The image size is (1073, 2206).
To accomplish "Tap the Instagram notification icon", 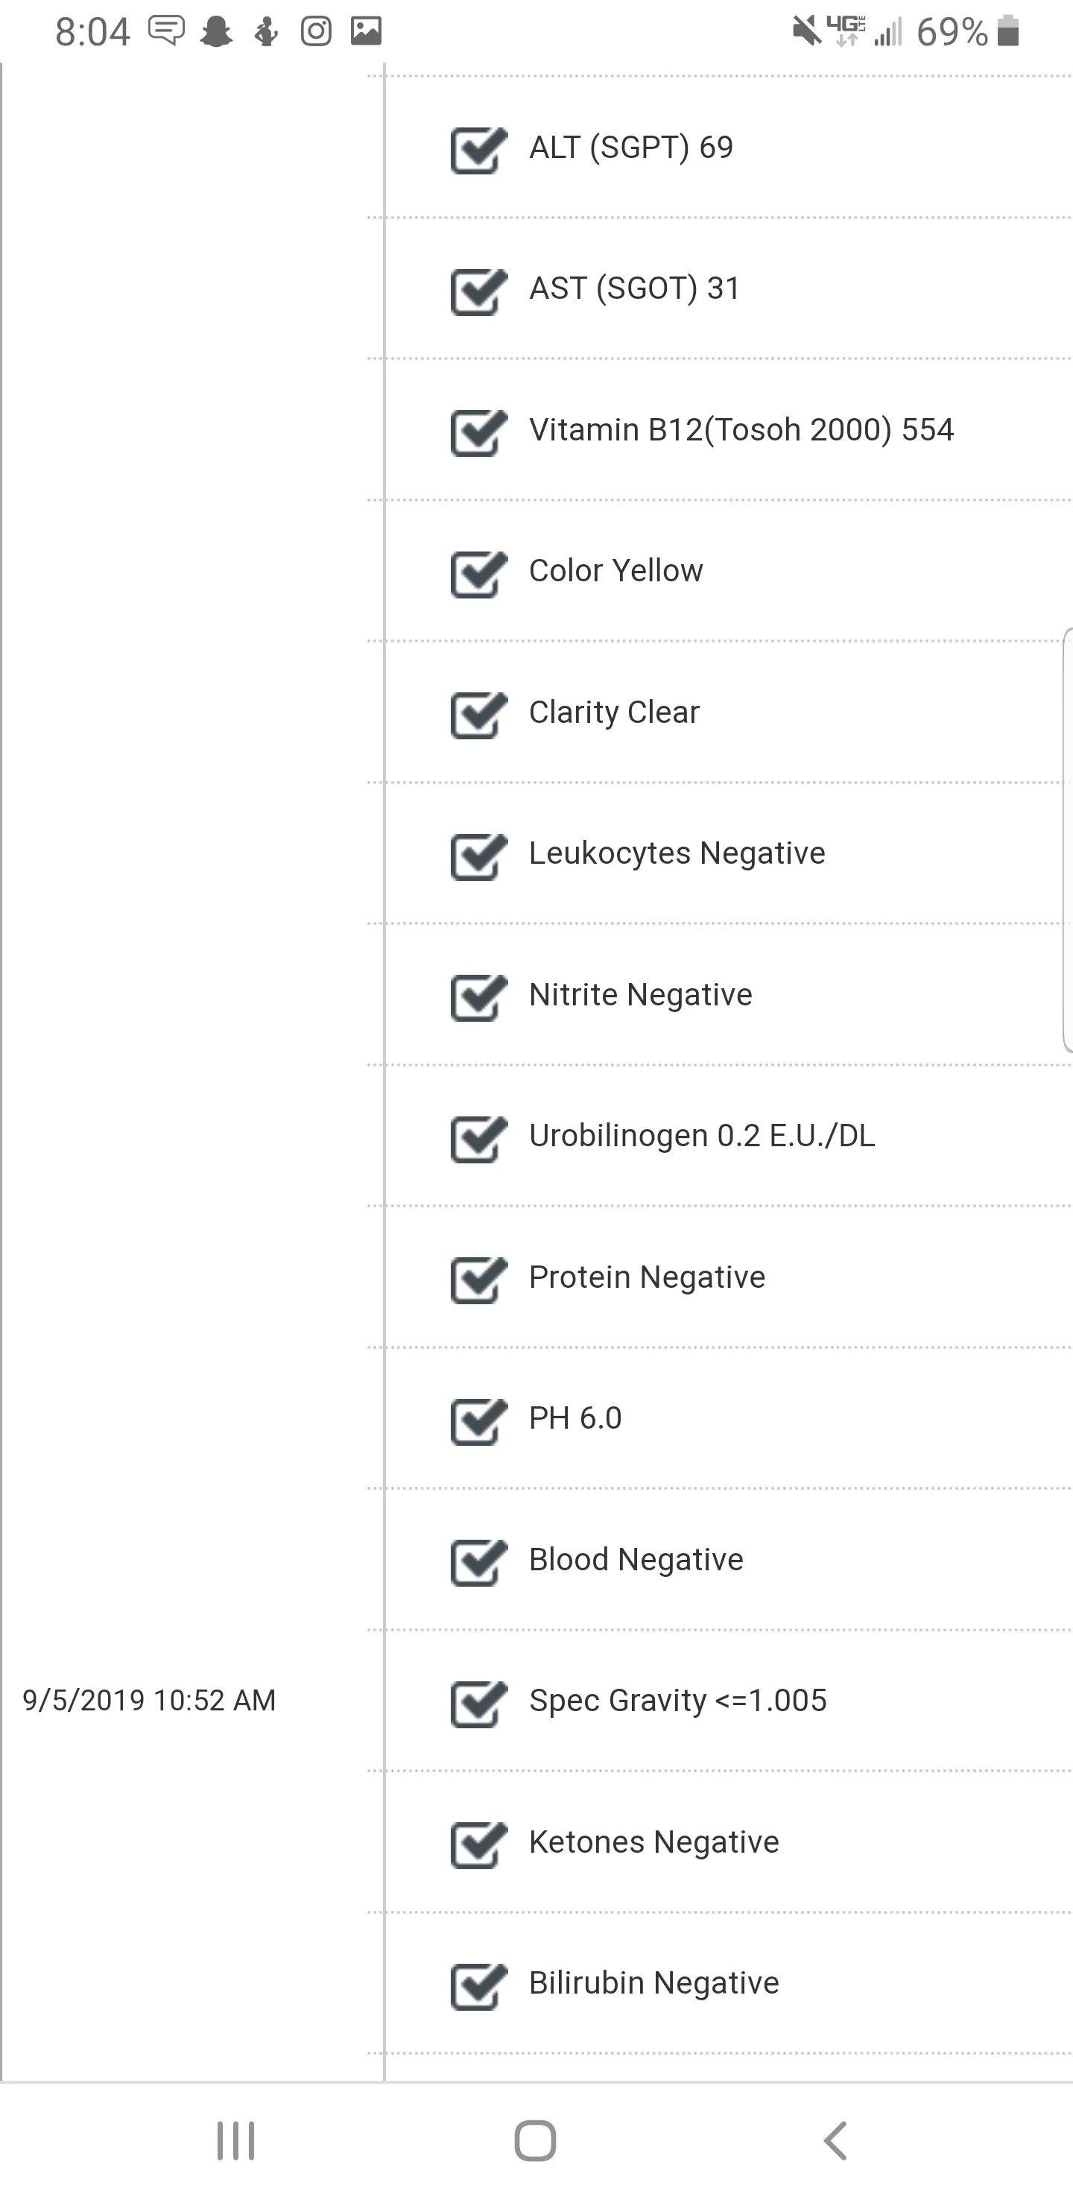I will point(316,32).
